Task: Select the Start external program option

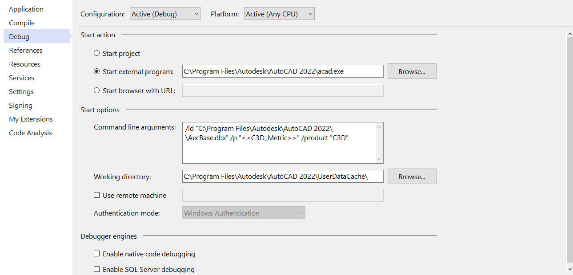Action: tap(97, 71)
